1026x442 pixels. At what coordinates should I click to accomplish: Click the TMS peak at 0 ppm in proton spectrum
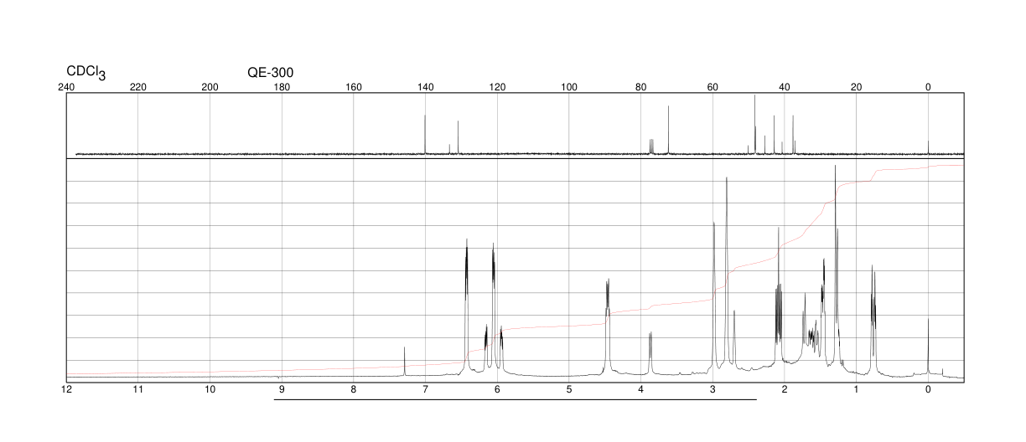pyautogui.click(x=928, y=347)
